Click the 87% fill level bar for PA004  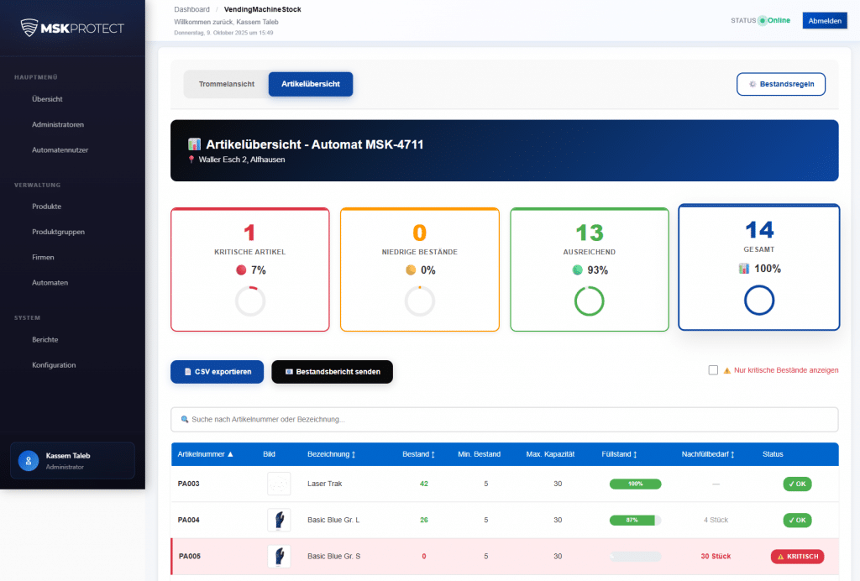pyautogui.click(x=635, y=520)
